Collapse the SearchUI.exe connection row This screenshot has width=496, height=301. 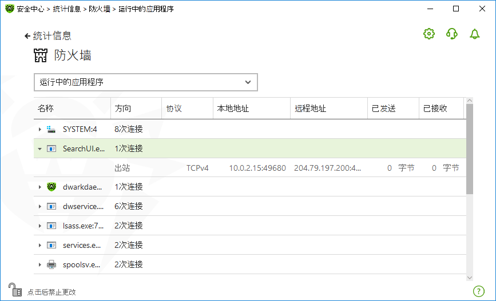coord(40,149)
